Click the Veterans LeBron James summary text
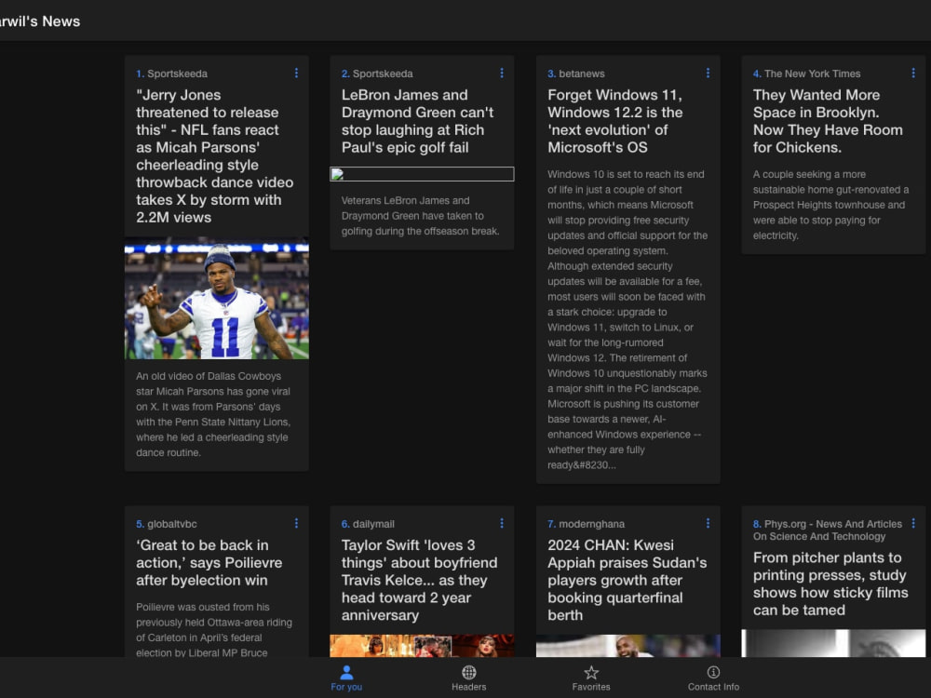Viewport: 931px width, 698px height. coord(421,216)
